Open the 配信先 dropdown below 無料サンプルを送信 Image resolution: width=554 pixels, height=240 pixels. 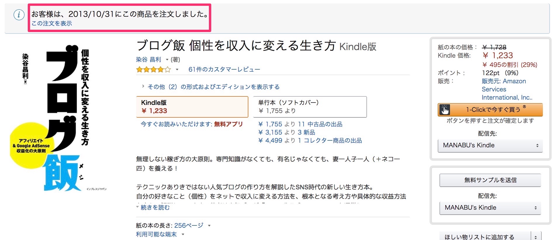(490, 207)
